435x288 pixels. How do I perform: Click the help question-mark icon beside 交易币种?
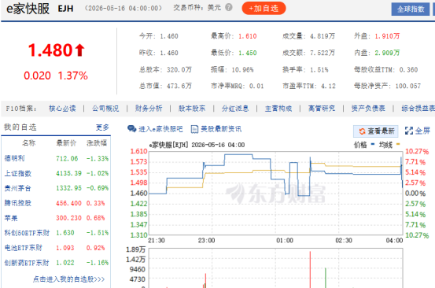click(229, 8)
